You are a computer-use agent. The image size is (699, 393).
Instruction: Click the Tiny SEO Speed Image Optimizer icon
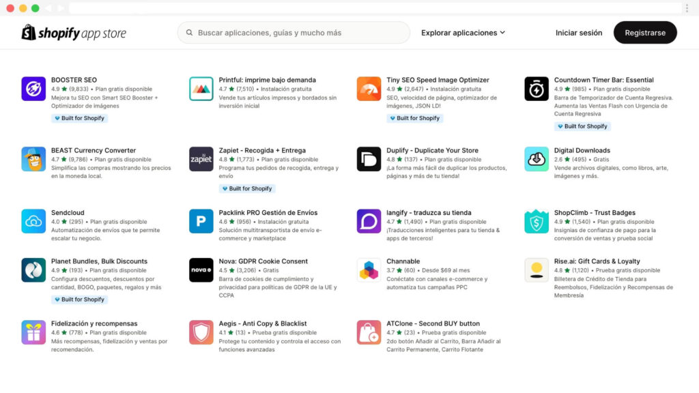[369, 87]
